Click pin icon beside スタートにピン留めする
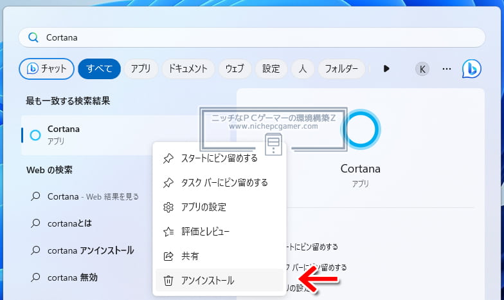 168,158
